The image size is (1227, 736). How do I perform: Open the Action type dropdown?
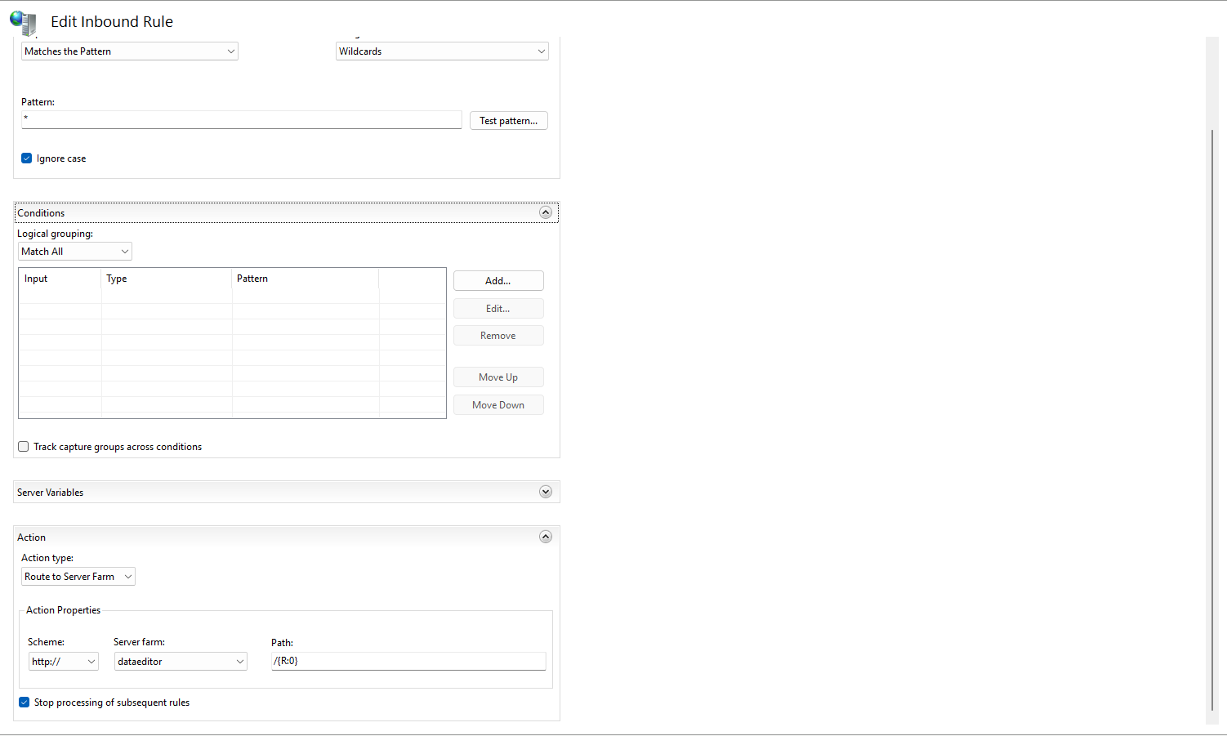click(x=78, y=577)
